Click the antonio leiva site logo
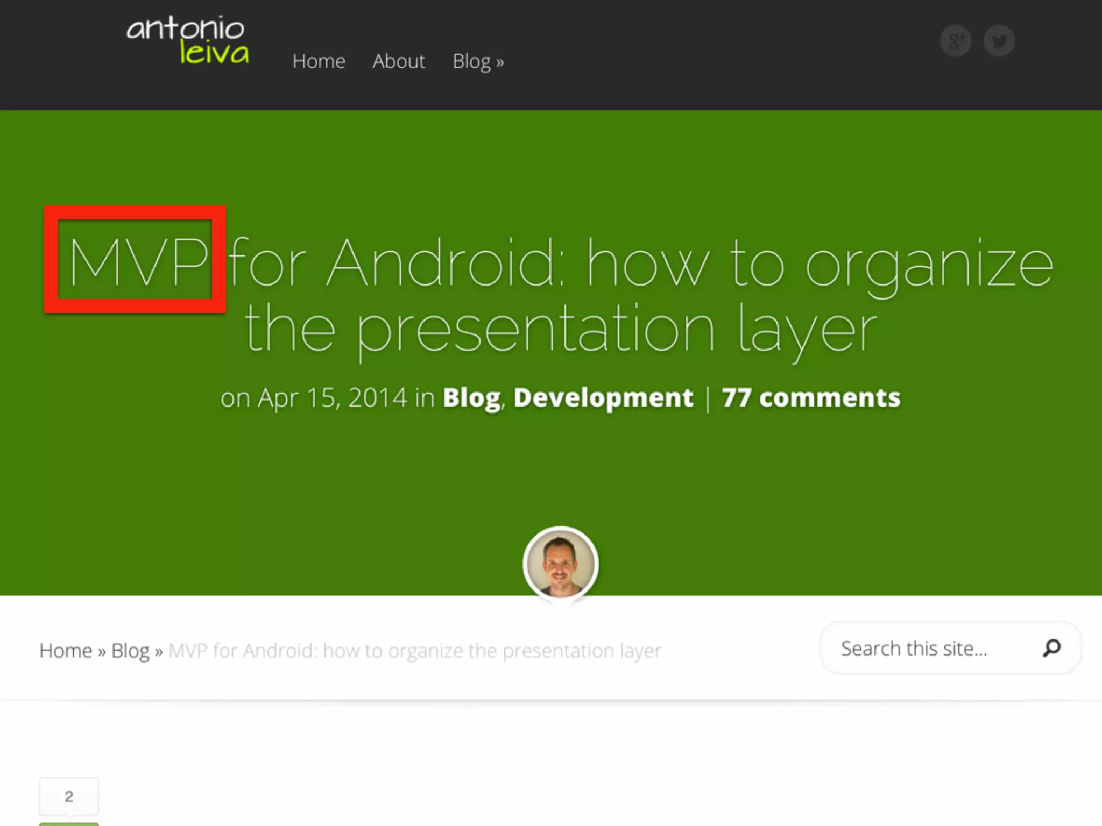This screenshot has width=1102, height=826. [188, 40]
